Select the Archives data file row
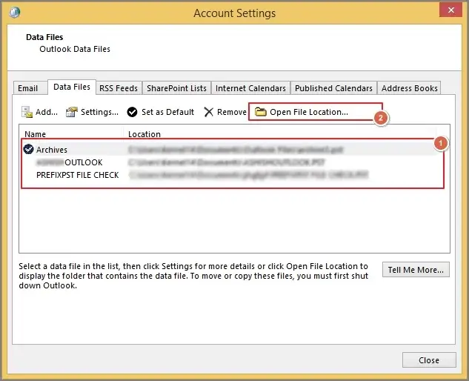469x381 pixels. 230,149
